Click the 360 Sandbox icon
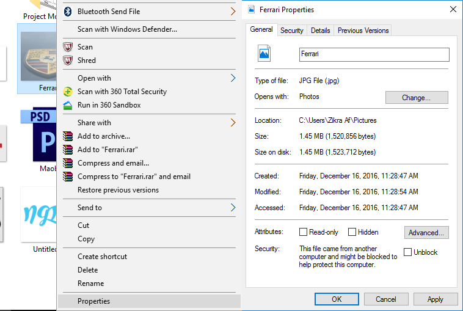 click(68, 105)
